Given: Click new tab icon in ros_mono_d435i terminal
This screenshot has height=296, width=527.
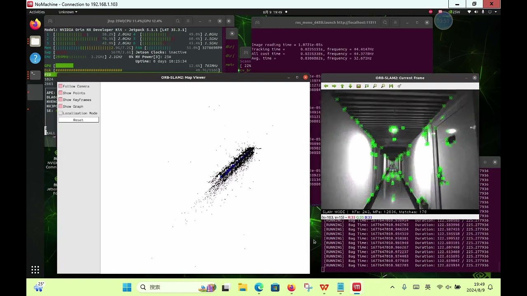Looking at the screenshot, I should tap(257, 23).
